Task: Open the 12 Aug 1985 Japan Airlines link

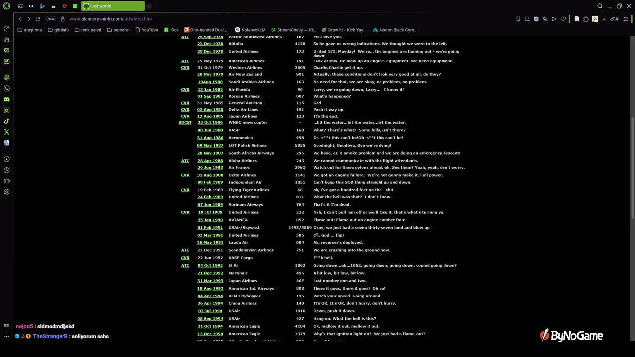Action: point(210,116)
